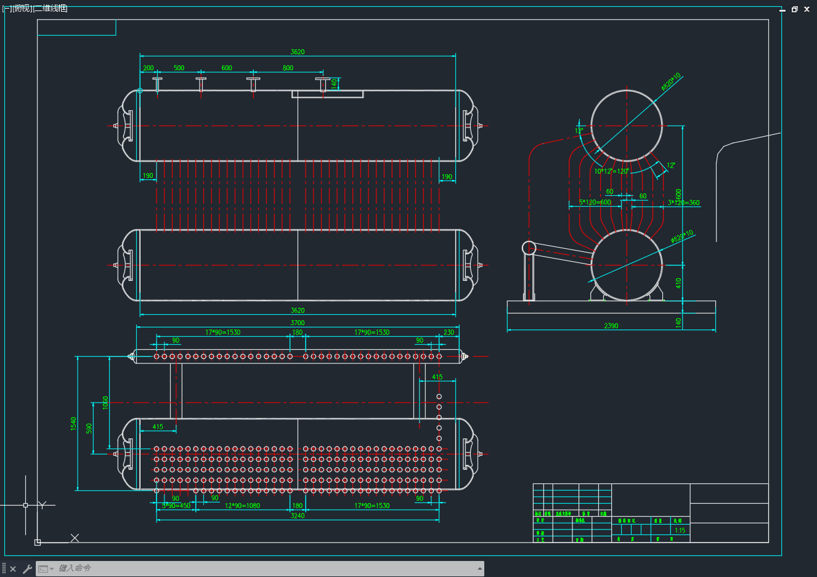Select the 10*12°=120° angle annotation

(611, 171)
